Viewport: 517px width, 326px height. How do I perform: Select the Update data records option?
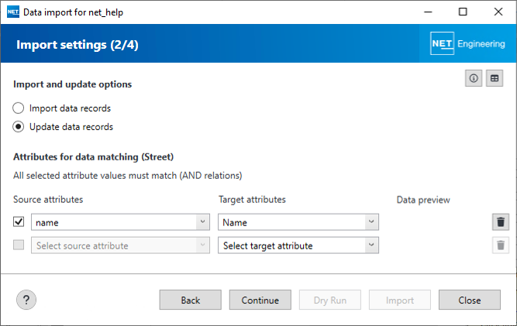coord(19,127)
